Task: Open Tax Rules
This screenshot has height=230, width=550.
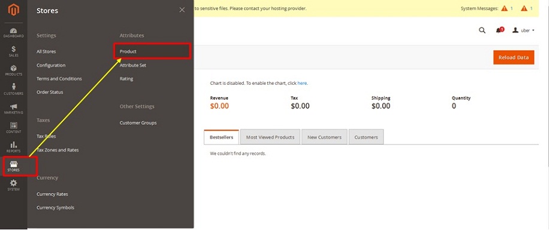Action: tap(46, 136)
